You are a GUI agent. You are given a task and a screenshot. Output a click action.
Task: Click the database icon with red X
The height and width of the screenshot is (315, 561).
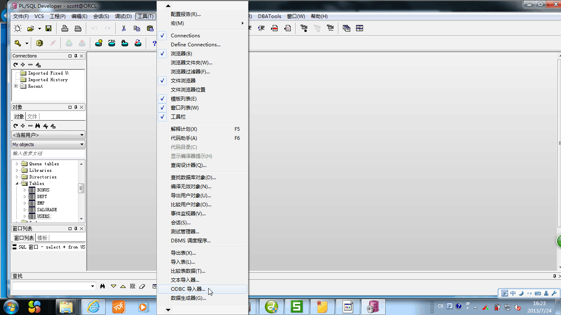138,43
